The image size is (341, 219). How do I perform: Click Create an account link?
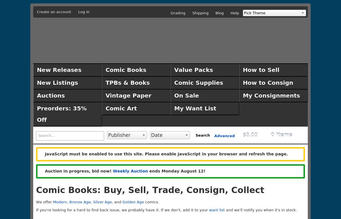click(x=54, y=12)
